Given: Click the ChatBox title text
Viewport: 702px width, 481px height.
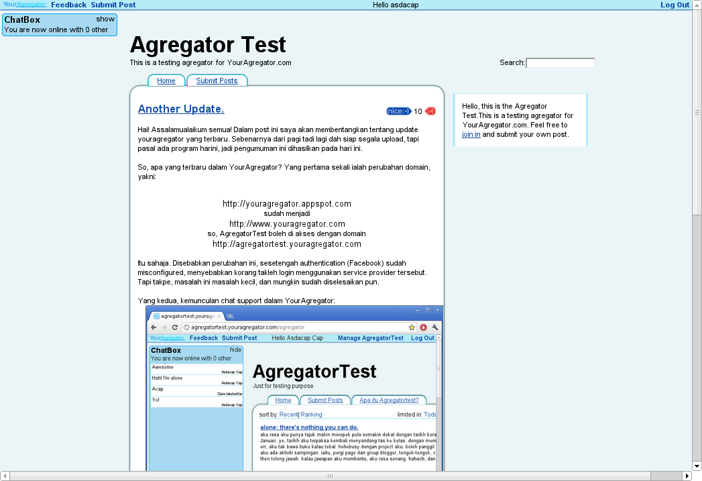Looking at the screenshot, I should point(22,19).
